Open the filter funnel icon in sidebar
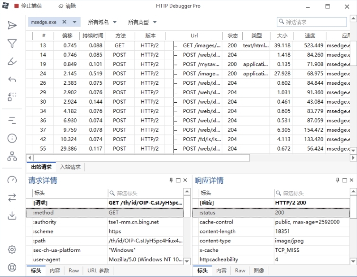The image size is (357, 277). click(x=12, y=43)
